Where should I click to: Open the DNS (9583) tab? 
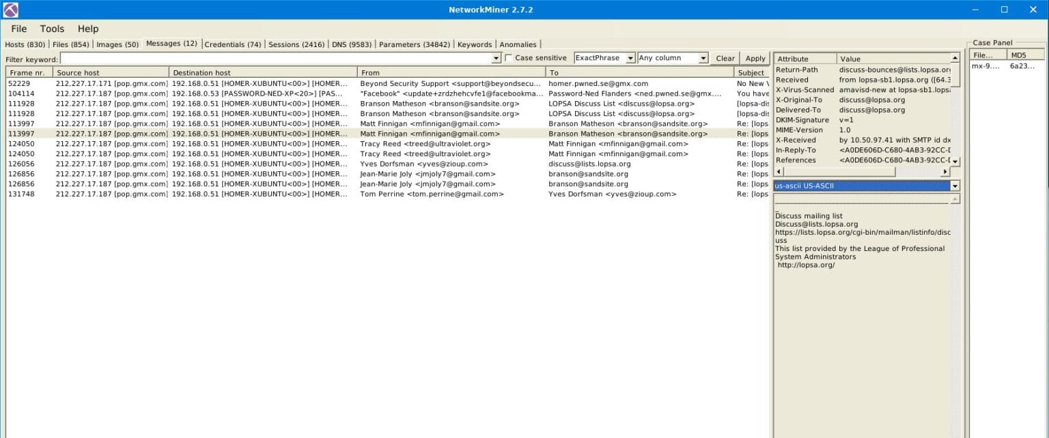click(x=351, y=43)
